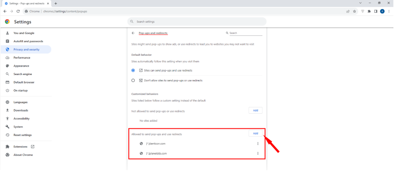Open the Performance settings section

click(22, 58)
